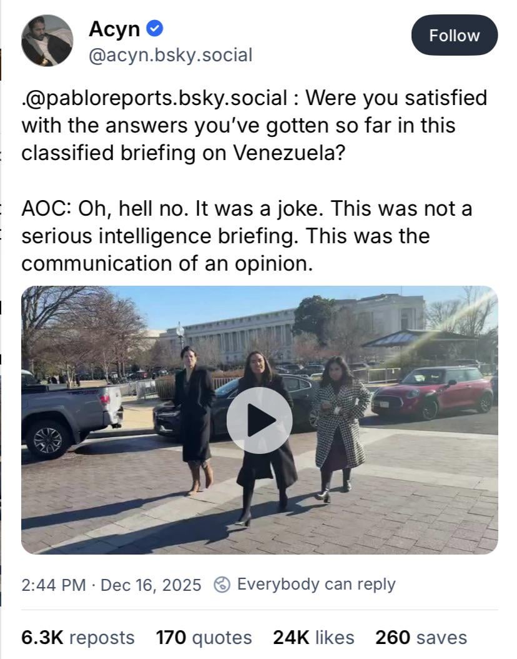Click the blue verified checkmark badge
The image size is (517, 659).
click(155, 28)
